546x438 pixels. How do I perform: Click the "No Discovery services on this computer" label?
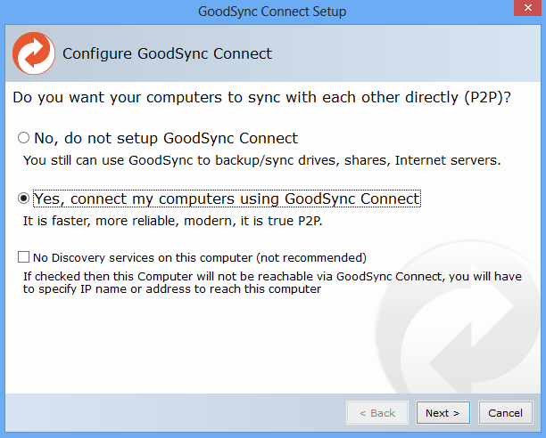pyautogui.click(x=200, y=258)
